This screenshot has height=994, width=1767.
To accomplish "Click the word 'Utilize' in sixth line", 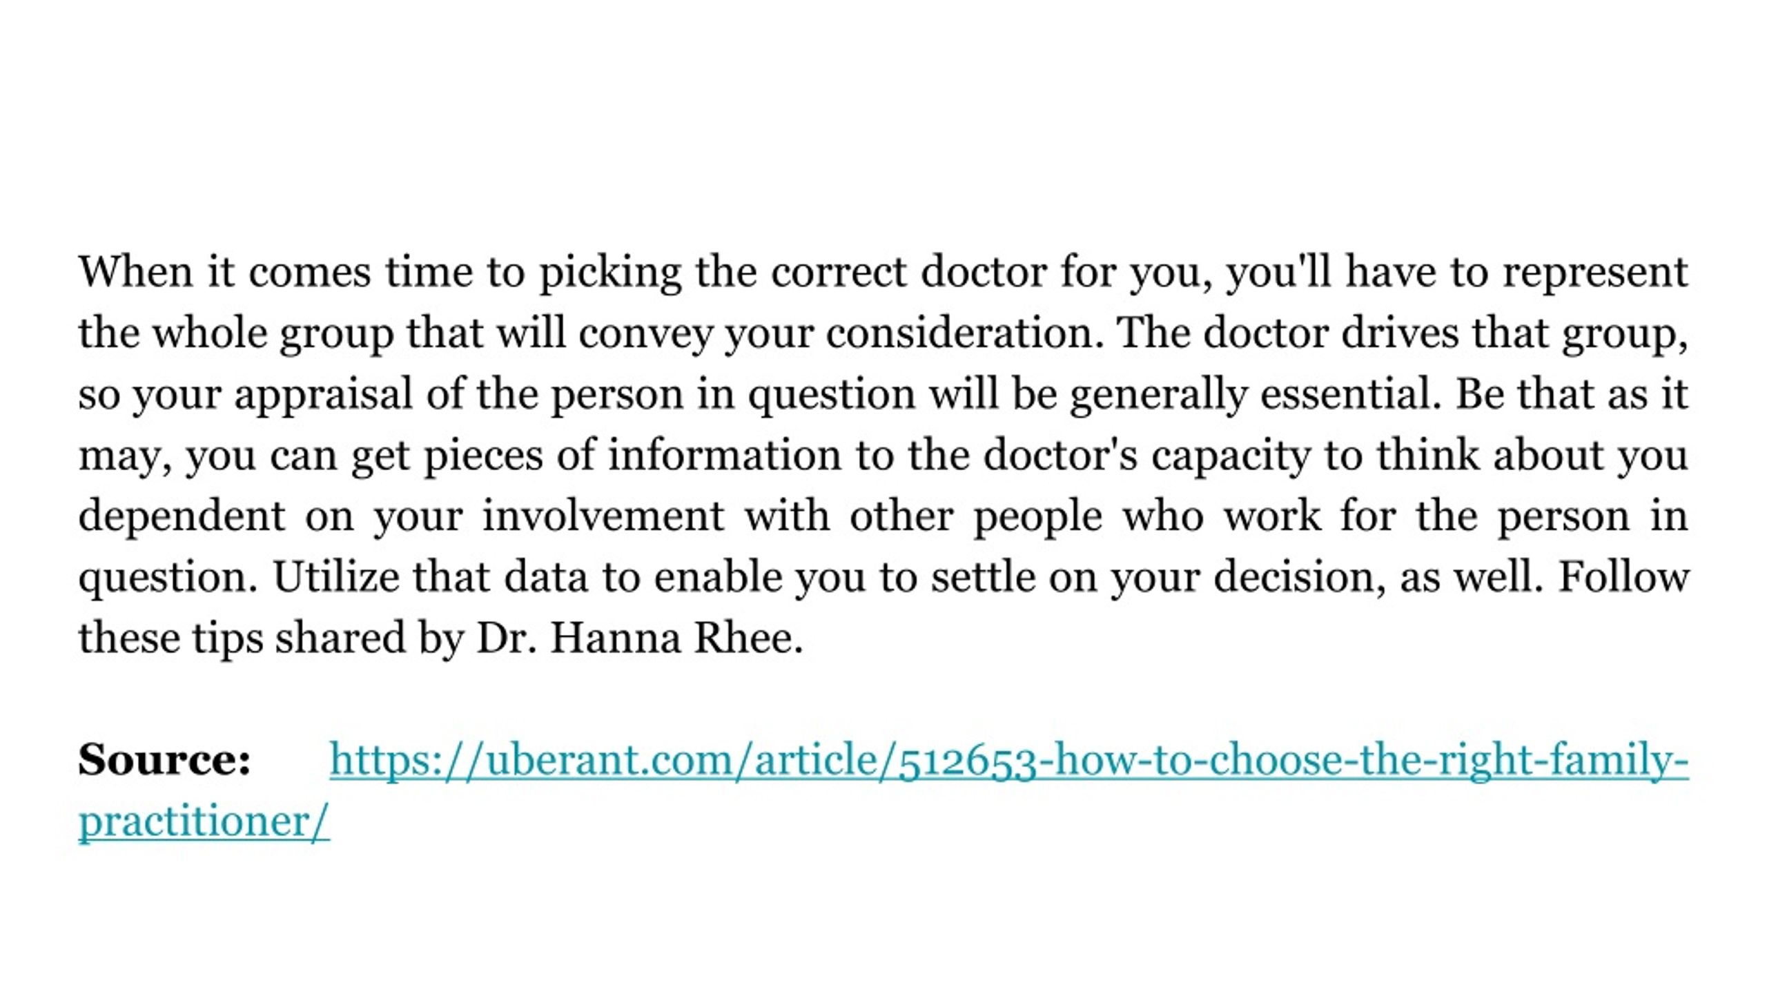I will pos(336,577).
